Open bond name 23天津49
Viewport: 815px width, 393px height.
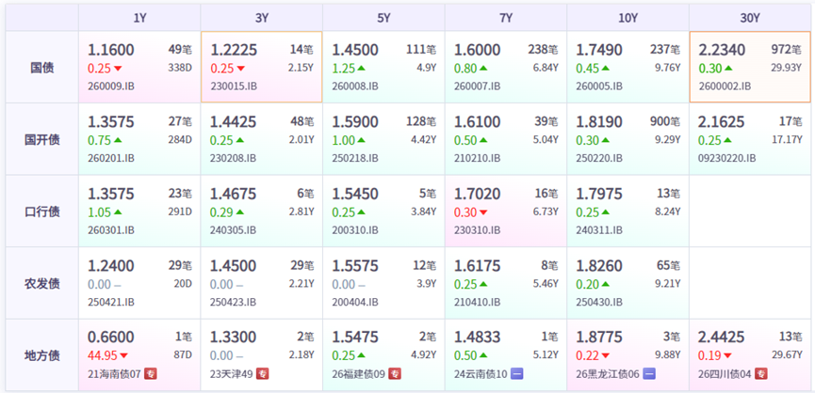[232, 374]
